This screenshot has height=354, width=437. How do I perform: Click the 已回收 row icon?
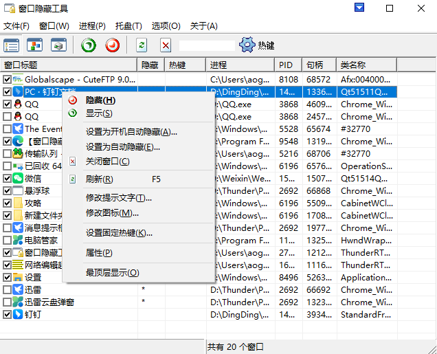(18, 166)
